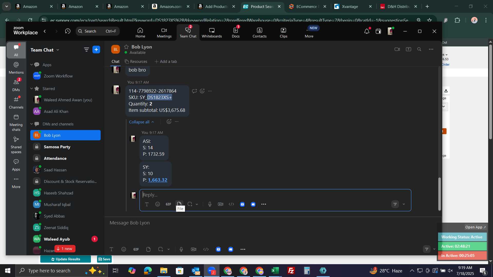Open Waleed Ayub chat

click(65, 239)
